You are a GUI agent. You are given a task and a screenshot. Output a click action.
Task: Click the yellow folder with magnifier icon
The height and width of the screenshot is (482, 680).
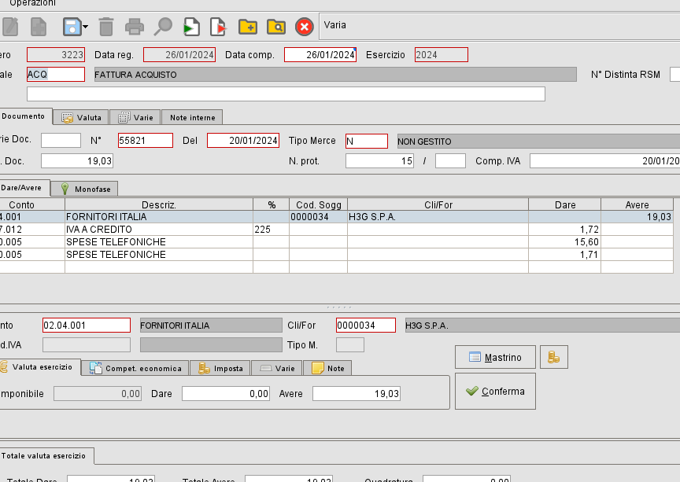point(276,27)
